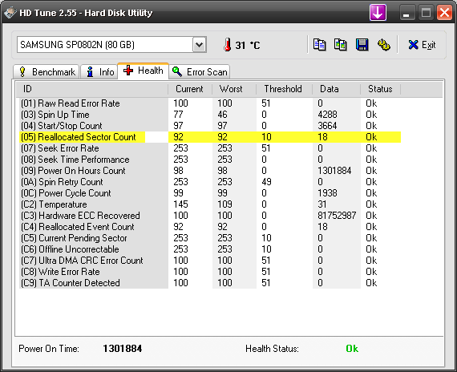Screen dimensions: 457x372
Task: Click data value 81752987 for Hardware ECC
Action: tap(337, 216)
